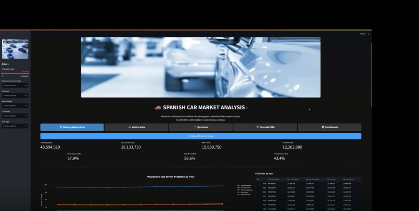Go to the Forecast 2025 tab
The height and width of the screenshot is (211, 419).
click(265, 127)
